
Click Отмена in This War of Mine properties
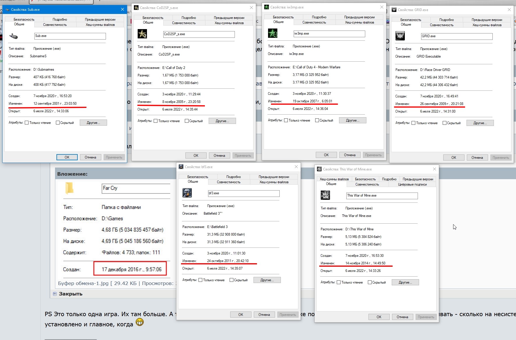[x=402, y=317]
